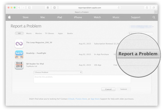The height and width of the screenshot is (111, 163).
Task: Click the HeadsUp – FoodFight title
Action: click(36, 53)
